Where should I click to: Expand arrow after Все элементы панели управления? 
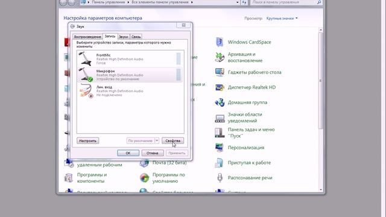[x=192, y=2]
